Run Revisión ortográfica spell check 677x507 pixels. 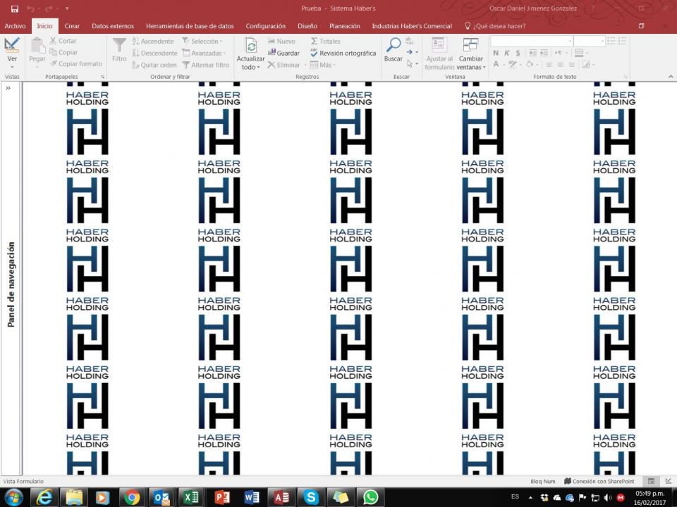coord(343,53)
